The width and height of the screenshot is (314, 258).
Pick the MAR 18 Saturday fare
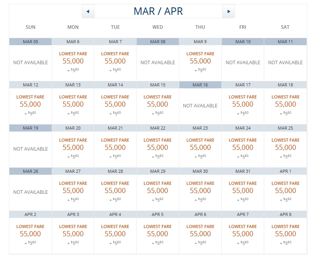pyautogui.click(x=285, y=104)
